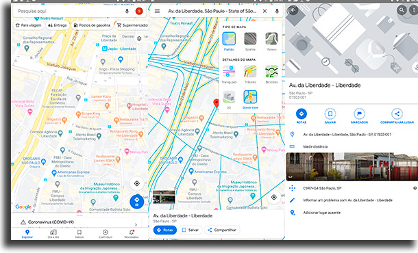418x253 pixels.
Task: Select Relevo map type
Action: [x=271, y=42]
